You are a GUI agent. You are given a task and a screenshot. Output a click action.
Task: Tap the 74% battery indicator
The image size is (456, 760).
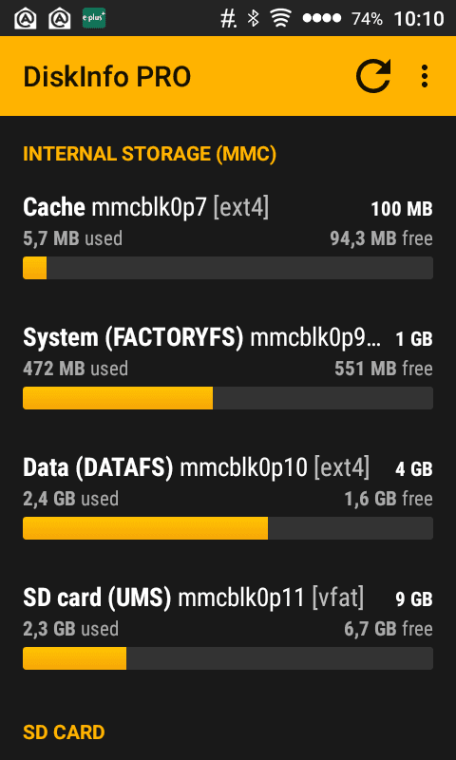click(x=367, y=19)
